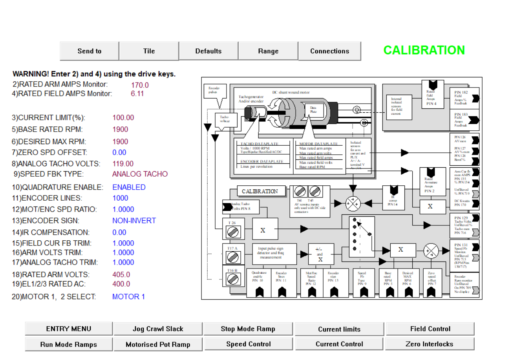This screenshot has height=353, width=512.
Task: Select the Current Limit(%) value 100.00
Action: (x=123, y=117)
